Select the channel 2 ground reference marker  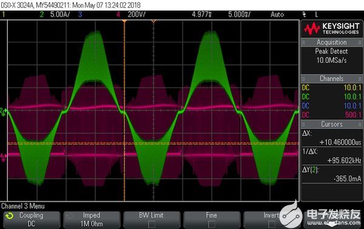click(3, 111)
